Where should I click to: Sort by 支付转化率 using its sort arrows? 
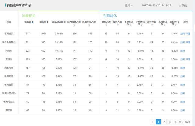pos(175,25)
